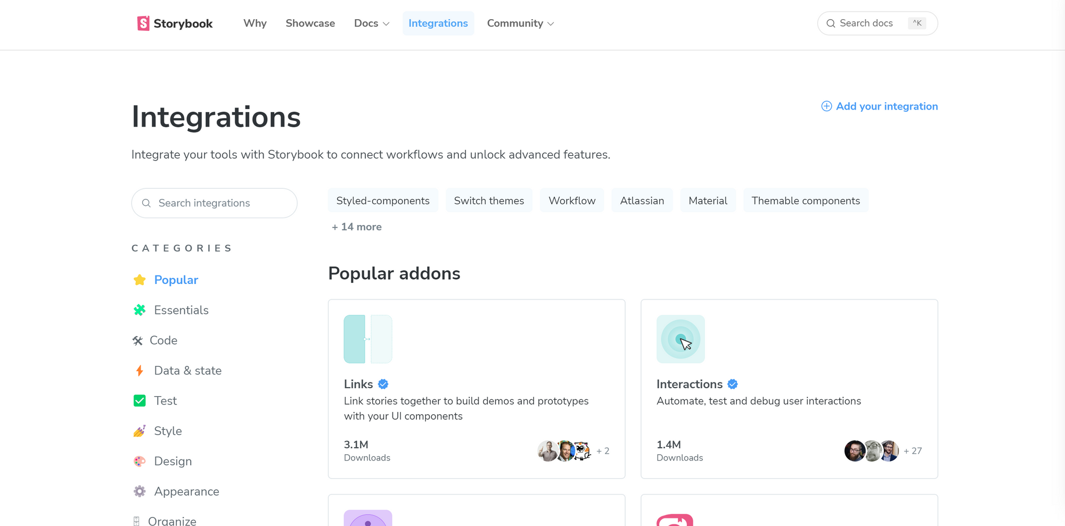This screenshot has width=1065, height=526.
Task: Open the Community dropdown
Action: pyautogui.click(x=520, y=23)
